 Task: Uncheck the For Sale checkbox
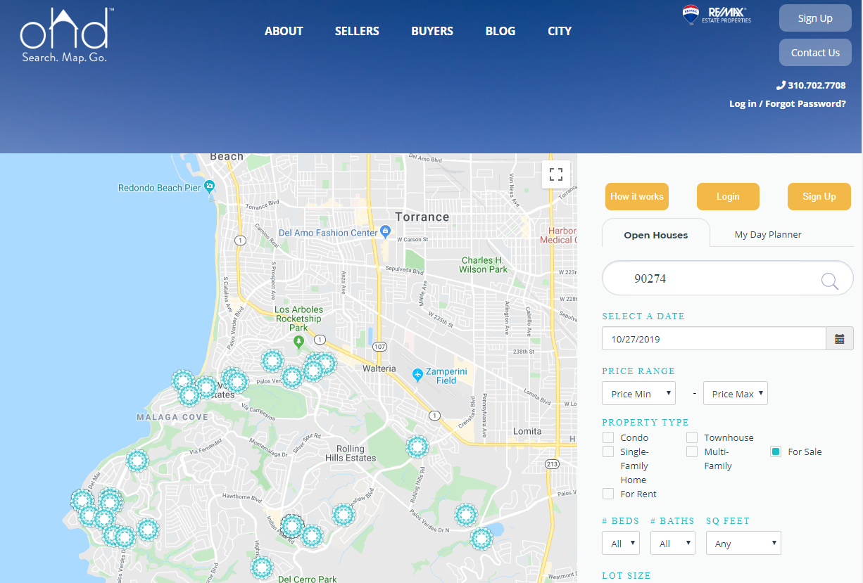776,451
